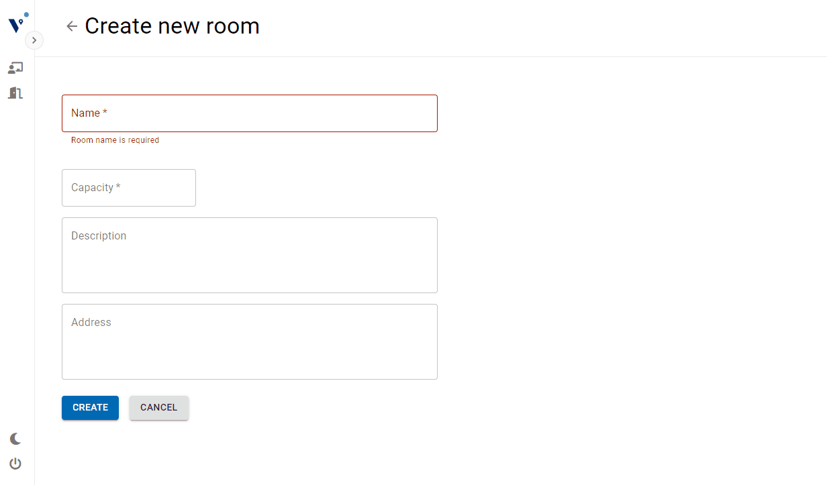Click the power-off icon at the sidebar bottom
The width and height of the screenshot is (827, 485).
15,463
